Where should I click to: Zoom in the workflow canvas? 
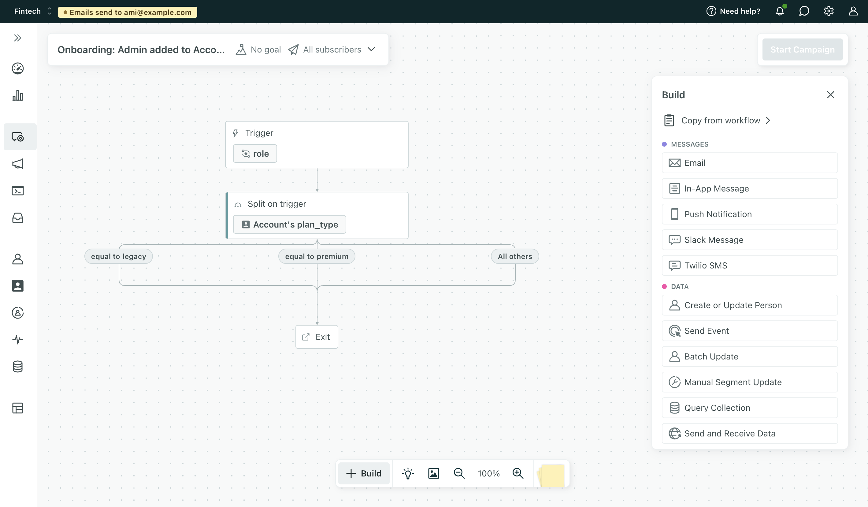(518, 473)
